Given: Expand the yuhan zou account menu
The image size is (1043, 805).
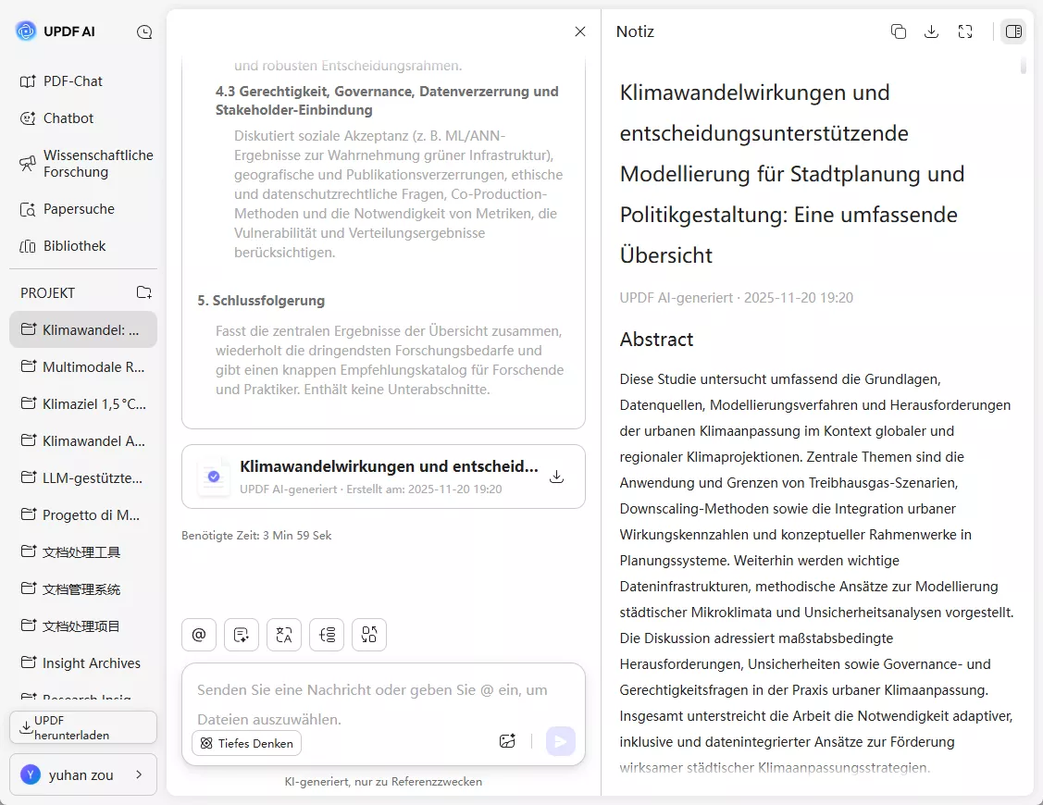Looking at the screenshot, I should [x=82, y=774].
